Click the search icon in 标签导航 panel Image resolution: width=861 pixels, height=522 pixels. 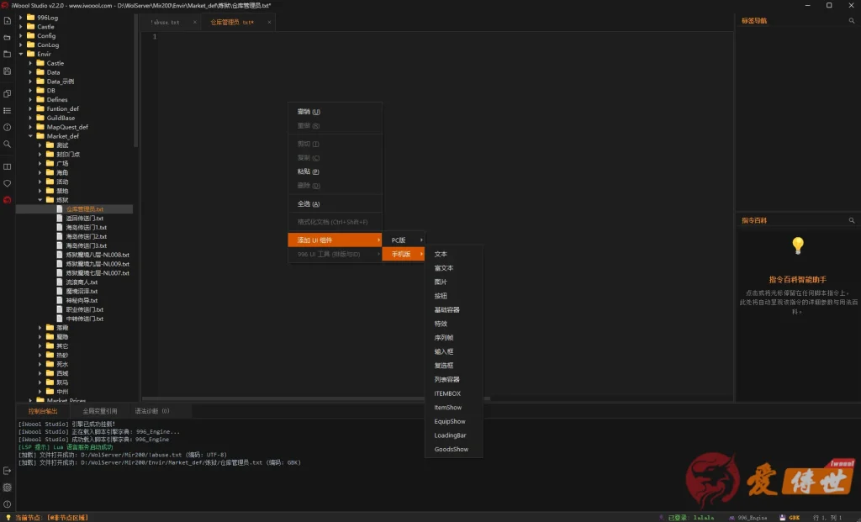coord(852,21)
